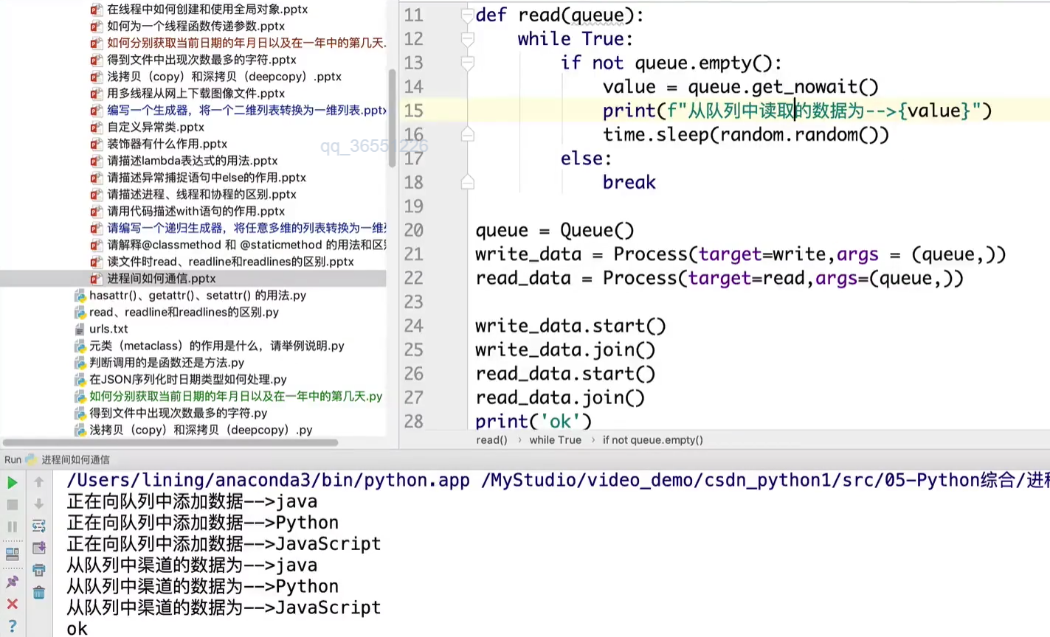
Task: Click the pptx icon of 请描述lambda表达式的用法.pptx
Action: click(x=96, y=161)
